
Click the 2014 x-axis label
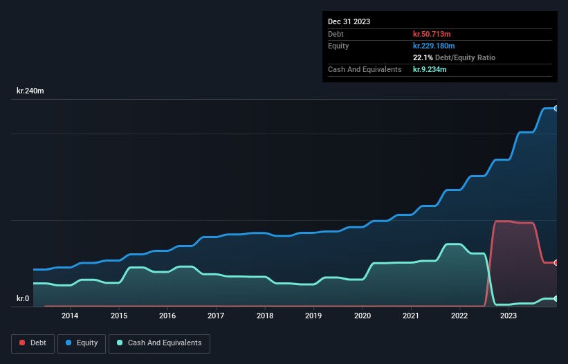coord(70,316)
